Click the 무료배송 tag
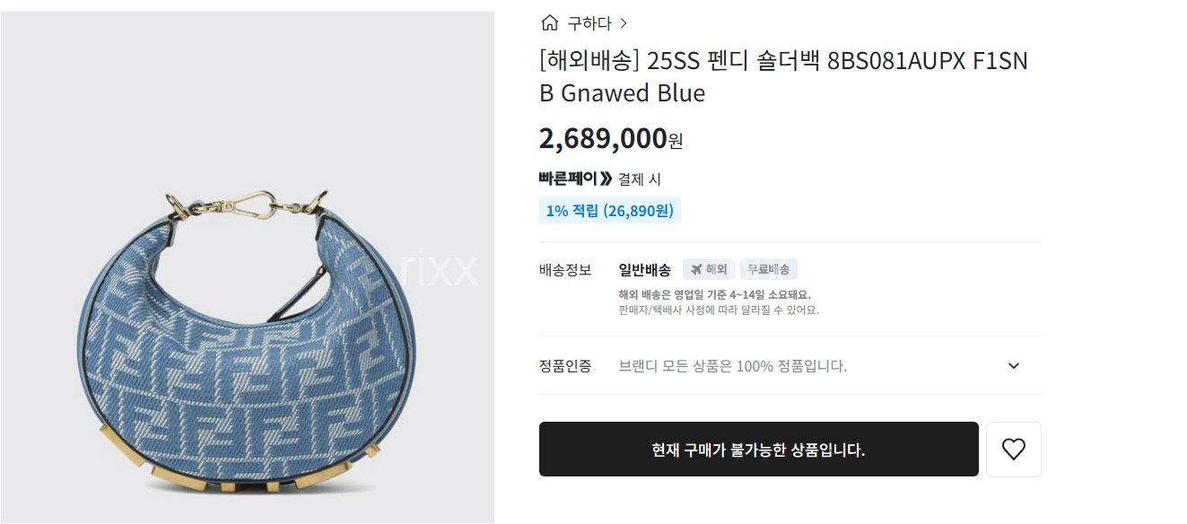 pyautogui.click(x=769, y=269)
